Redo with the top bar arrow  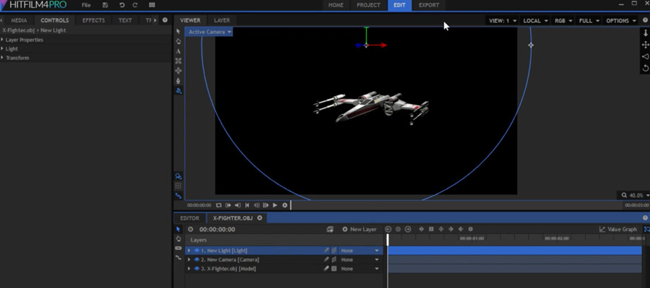[x=135, y=5]
